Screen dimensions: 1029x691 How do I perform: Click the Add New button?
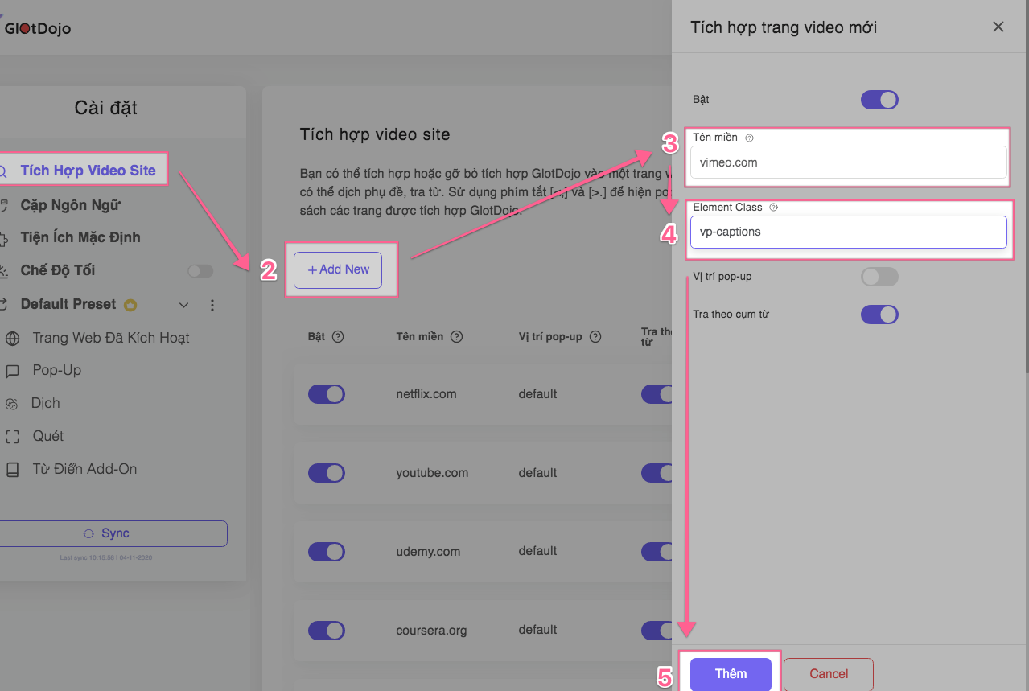[x=338, y=269]
